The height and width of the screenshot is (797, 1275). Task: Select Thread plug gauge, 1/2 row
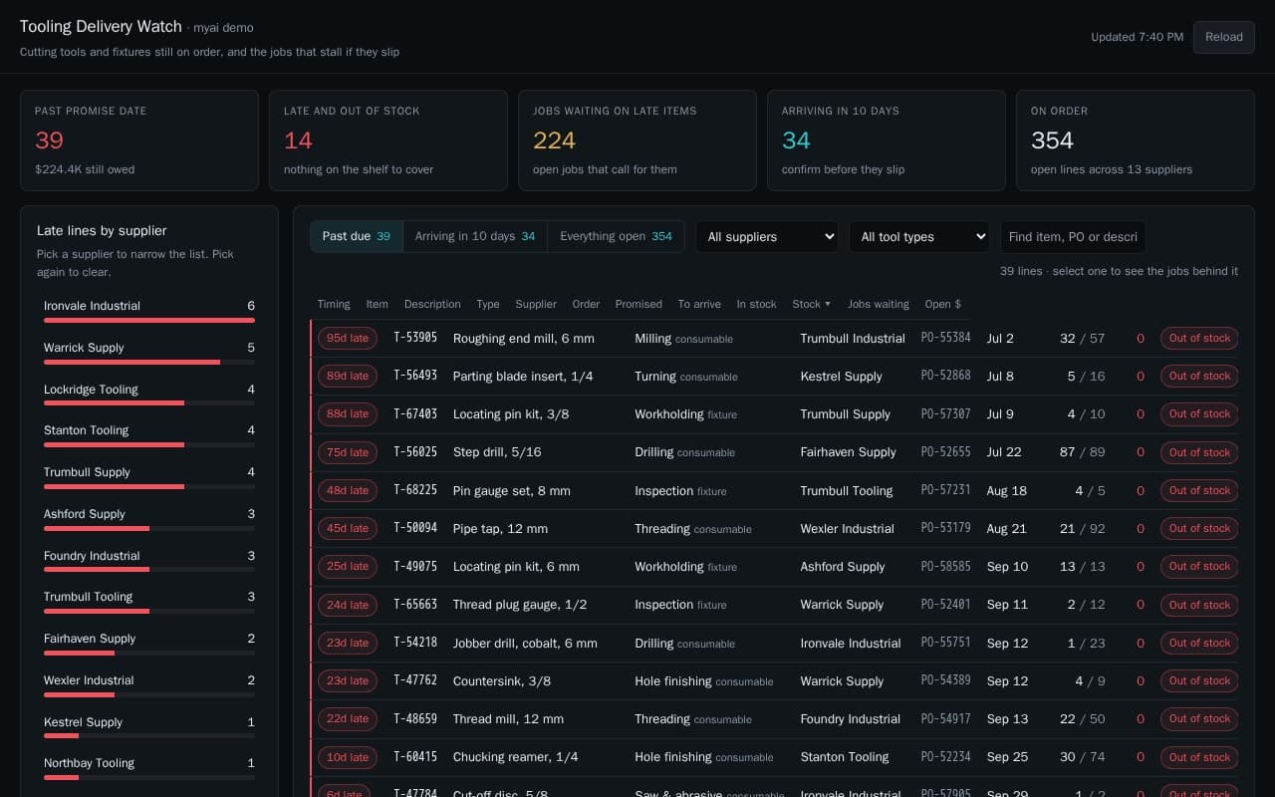pyautogui.click(x=774, y=605)
